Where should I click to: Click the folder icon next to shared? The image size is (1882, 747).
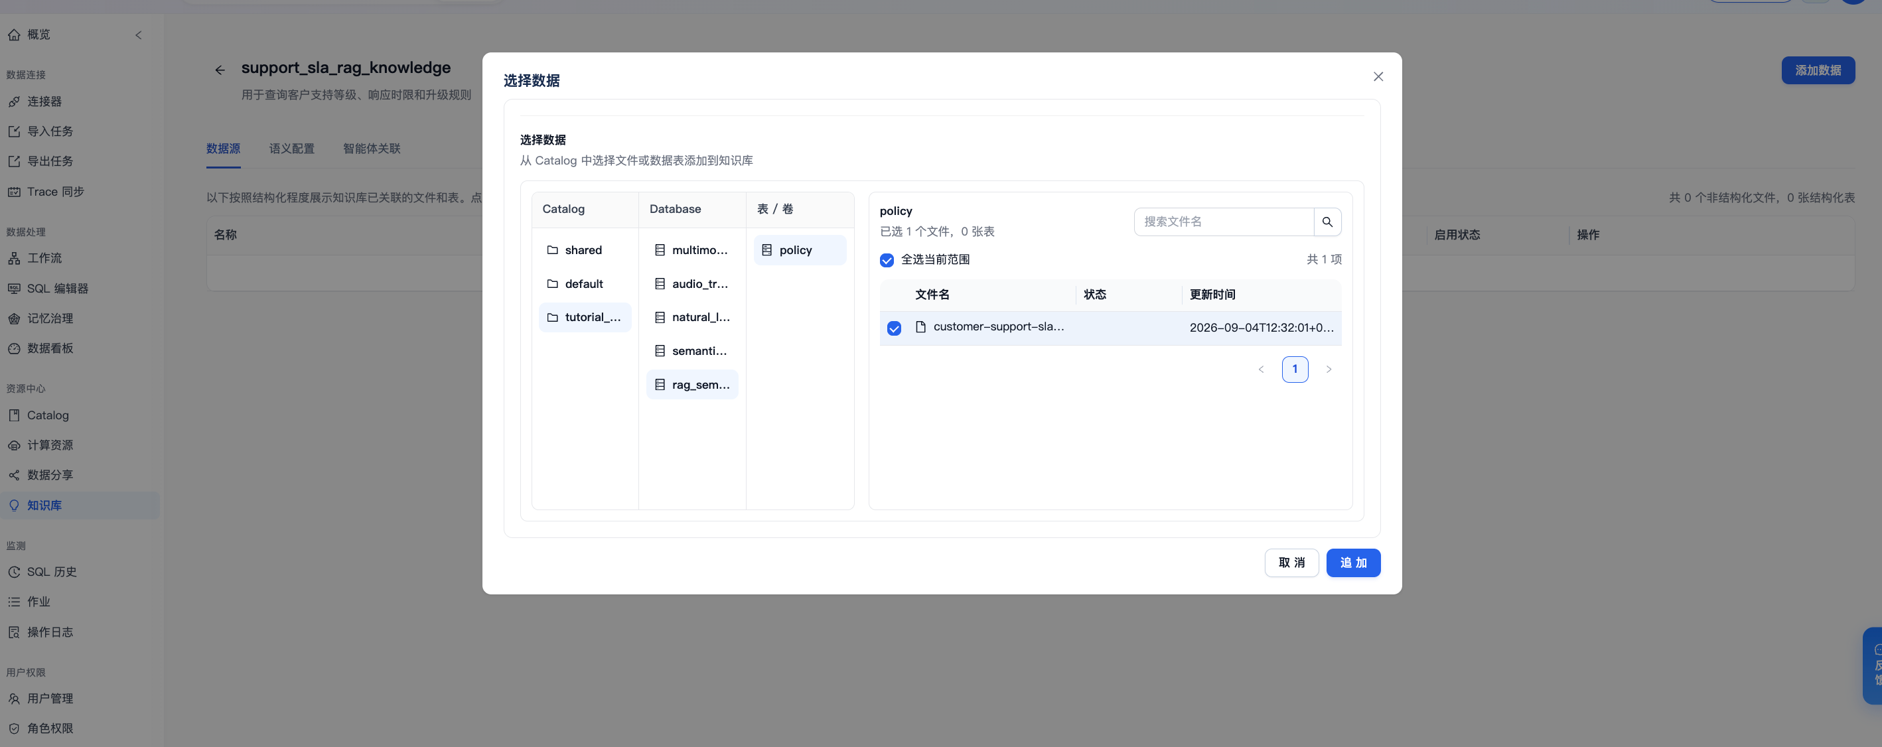coord(552,251)
